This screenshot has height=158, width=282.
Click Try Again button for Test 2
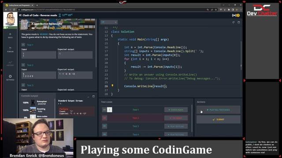(x=176, y=118)
